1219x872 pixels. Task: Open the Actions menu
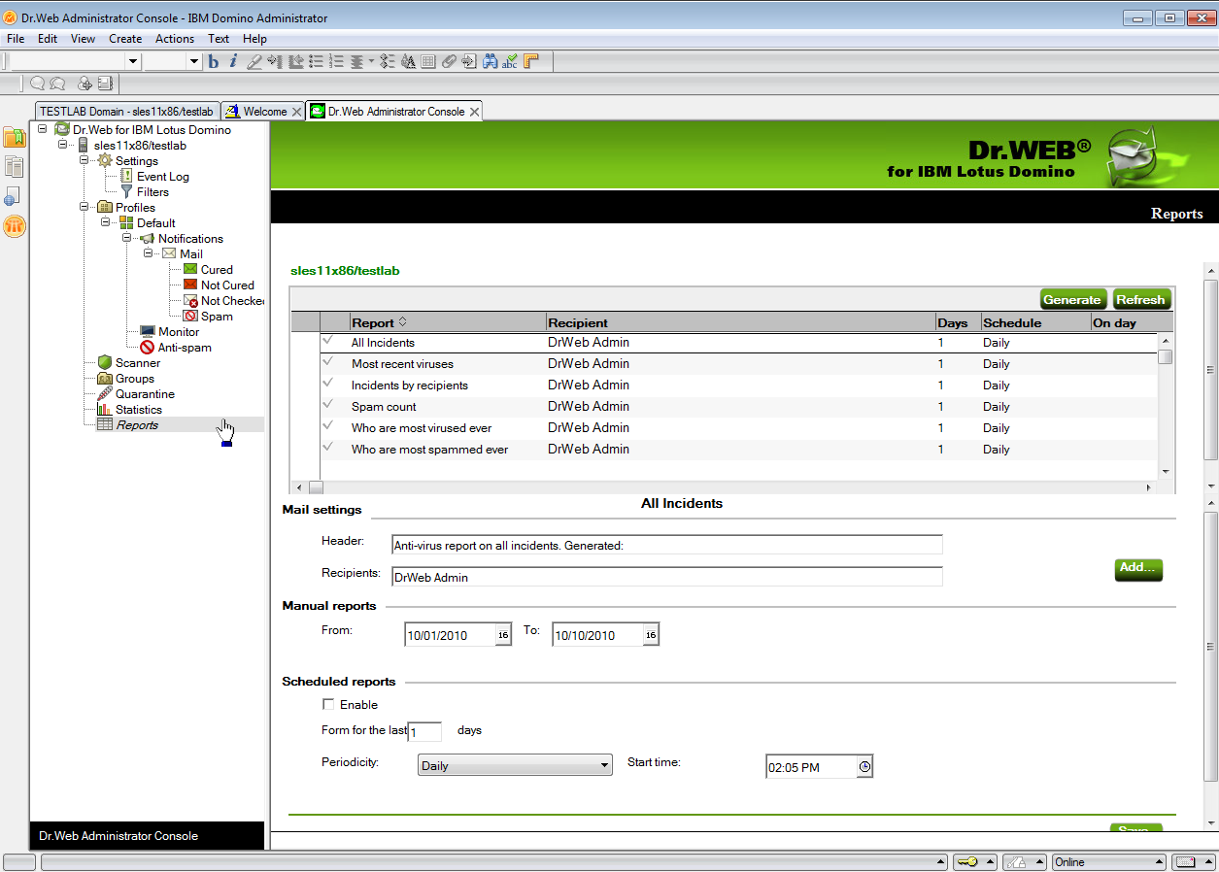(175, 39)
